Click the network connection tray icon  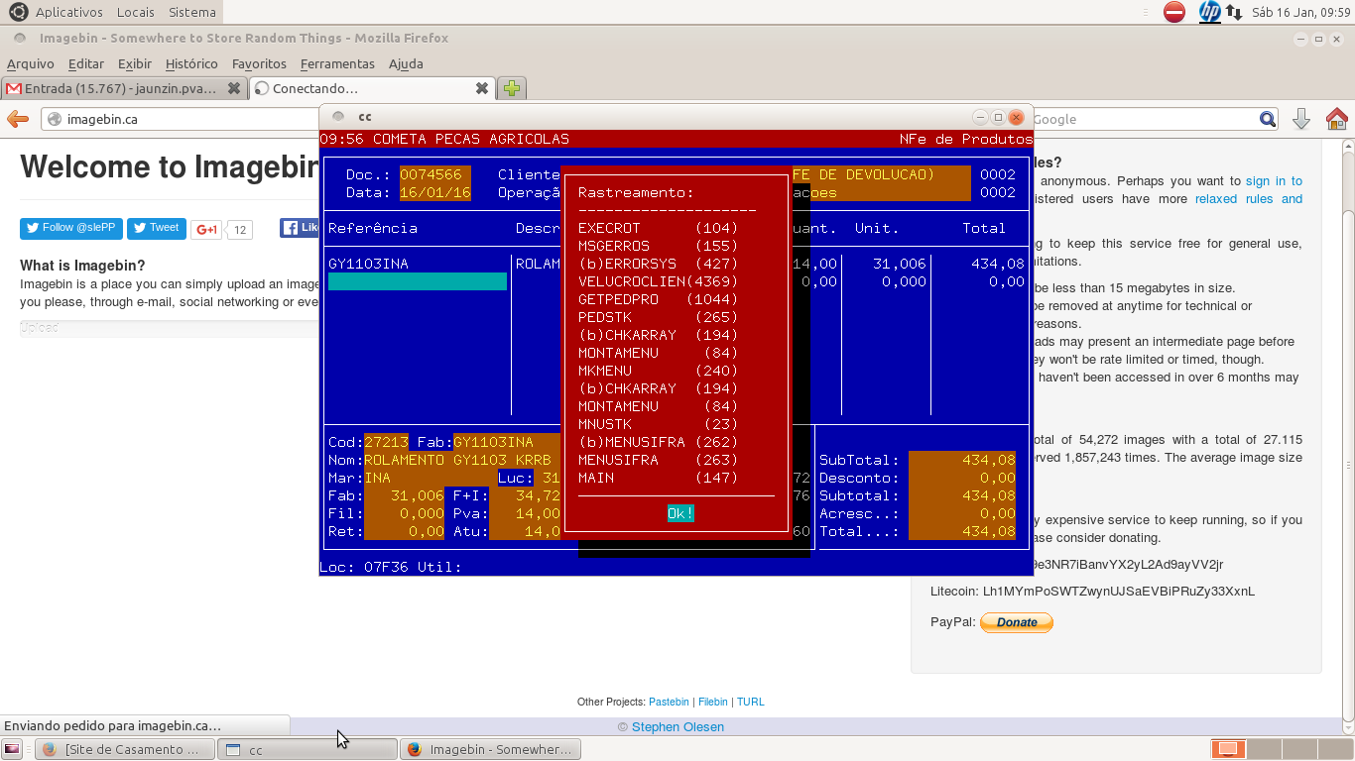pos(1234,12)
